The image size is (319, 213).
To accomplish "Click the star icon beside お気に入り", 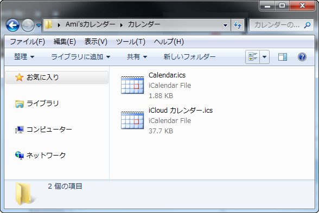I will 19,77.
